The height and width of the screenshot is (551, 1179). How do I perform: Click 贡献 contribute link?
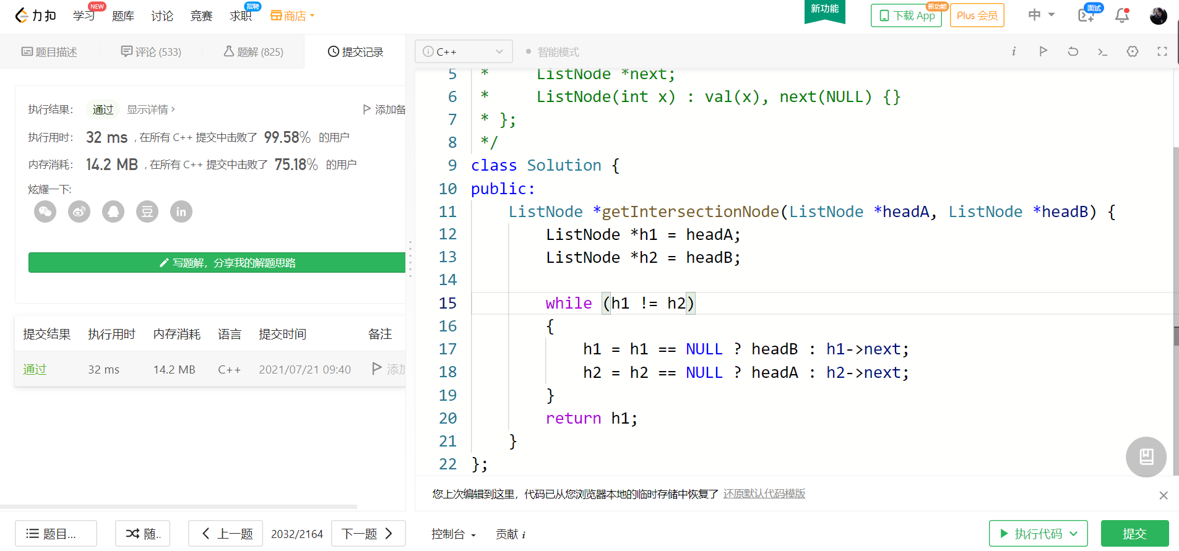[x=511, y=534]
